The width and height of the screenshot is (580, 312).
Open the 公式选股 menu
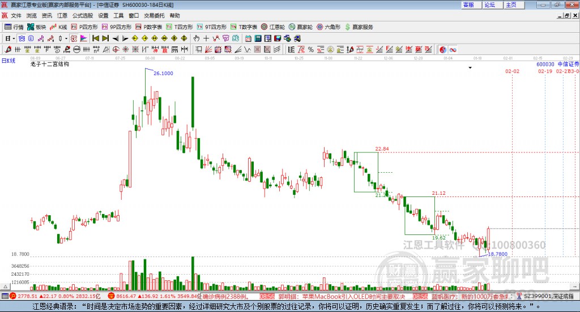coord(83,15)
